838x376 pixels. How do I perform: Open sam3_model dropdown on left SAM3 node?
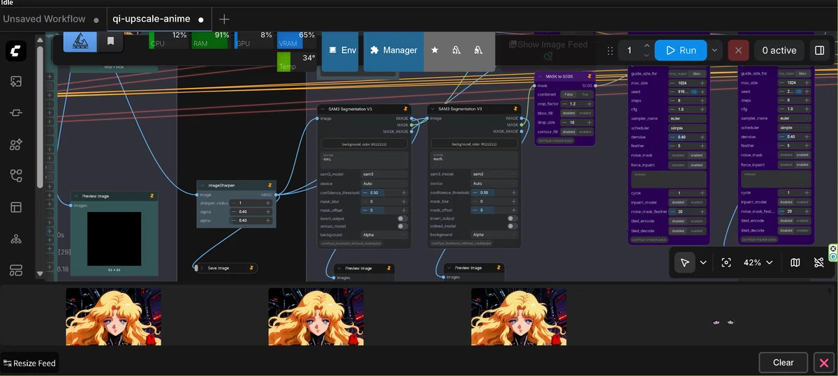coord(384,174)
